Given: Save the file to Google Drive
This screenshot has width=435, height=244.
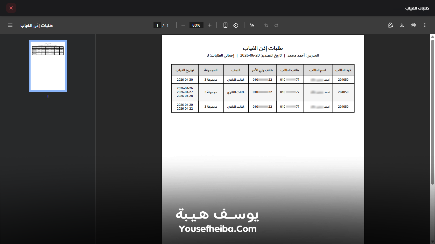Looking at the screenshot, I should click(390, 25).
